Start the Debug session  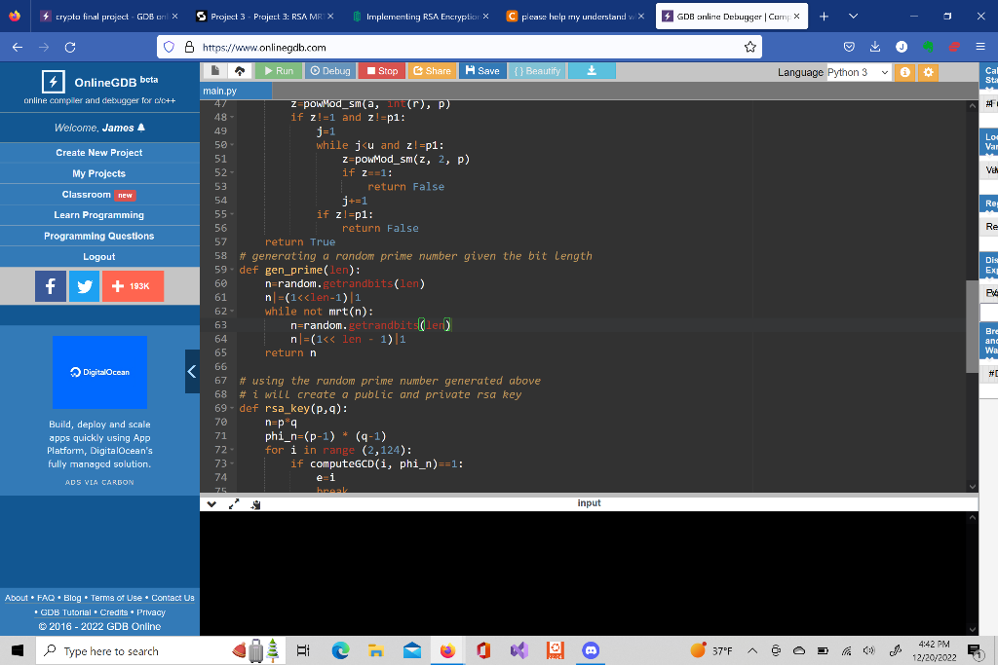pyautogui.click(x=331, y=70)
